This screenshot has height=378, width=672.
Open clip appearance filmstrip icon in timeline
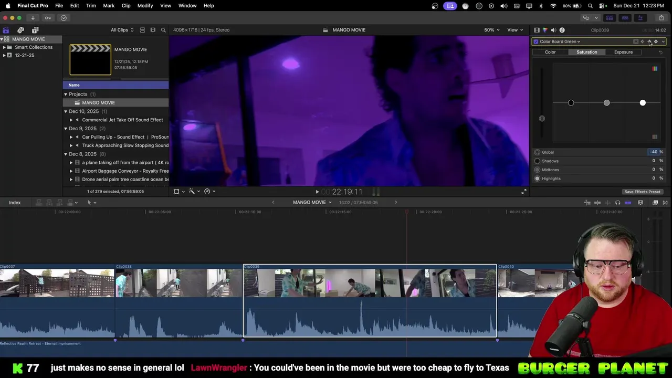tap(640, 203)
